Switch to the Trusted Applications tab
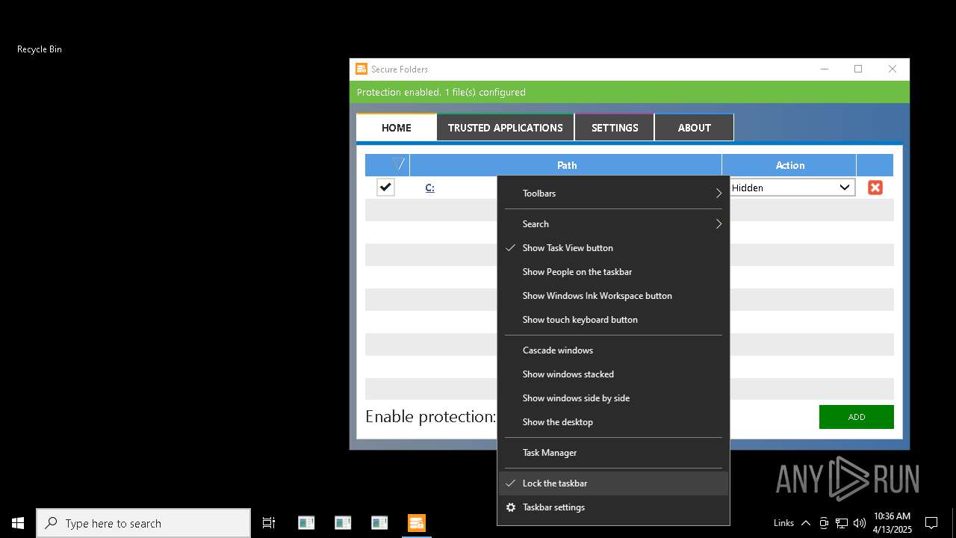 [x=506, y=128]
